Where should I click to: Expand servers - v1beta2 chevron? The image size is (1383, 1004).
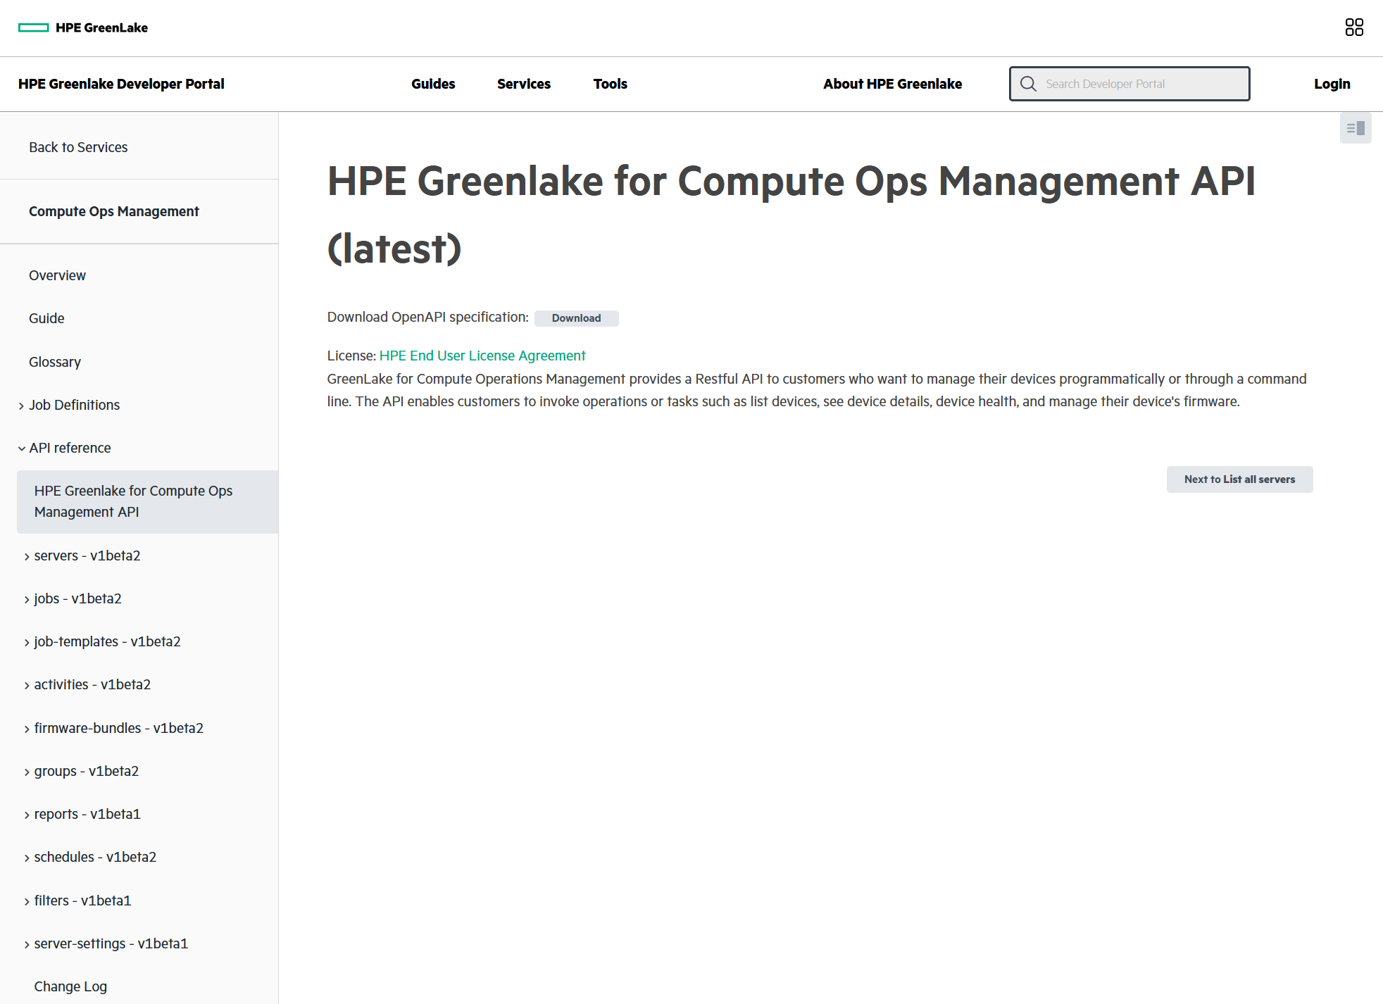(x=27, y=556)
